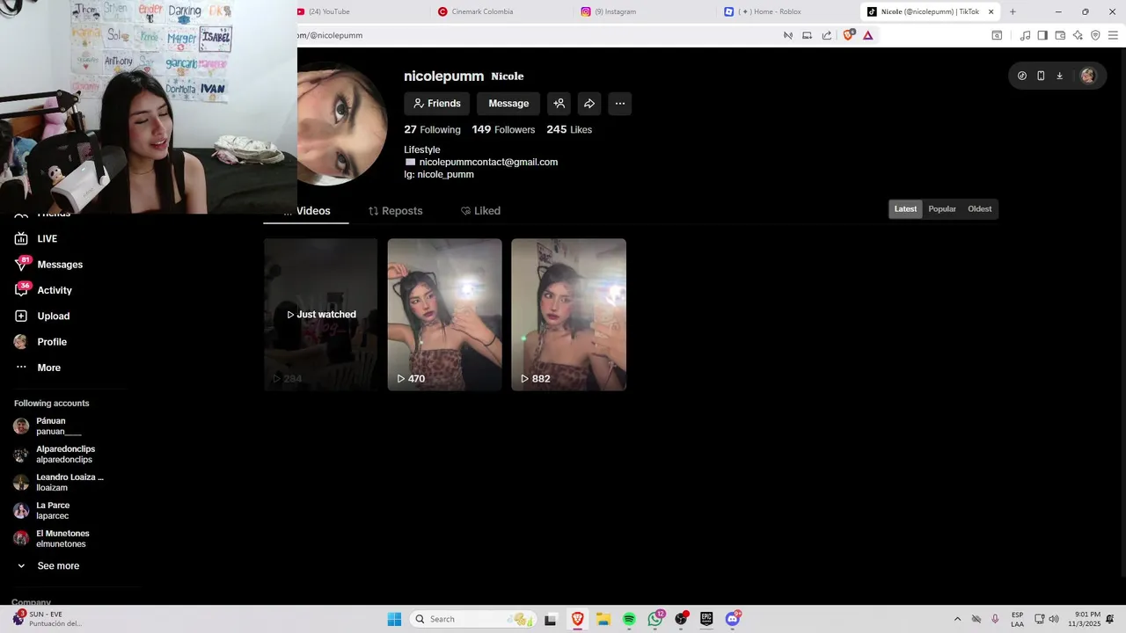Open the Just watched video thumbnail
Screen dimensions: 1126x633
pos(321,315)
